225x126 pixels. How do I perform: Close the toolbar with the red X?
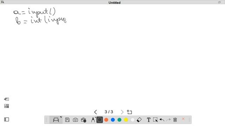(183, 119)
